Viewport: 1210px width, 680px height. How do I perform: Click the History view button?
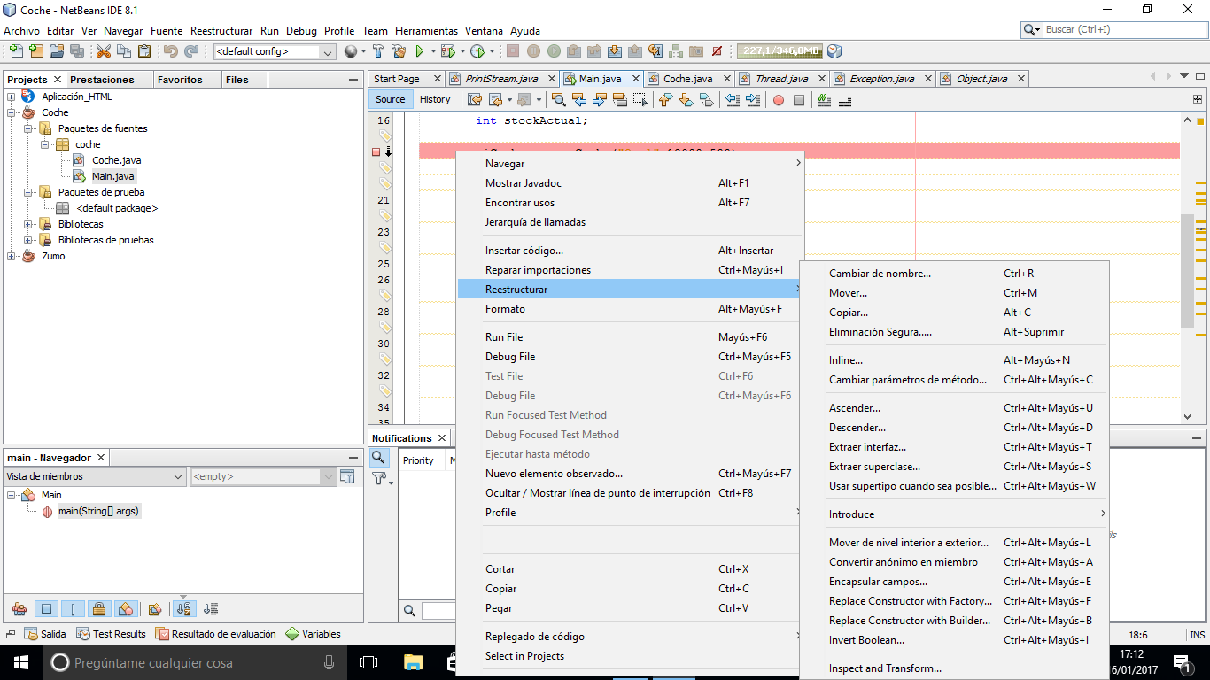click(x=435, y=99)
